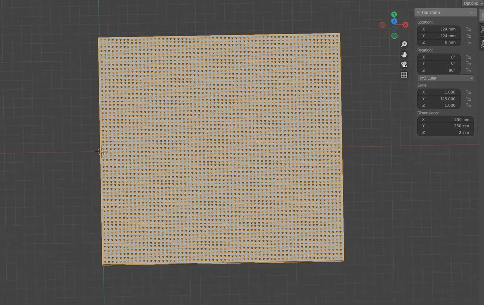484x305 pixels.
Task: Lock the Scale Y value
Action: [467, 98]
